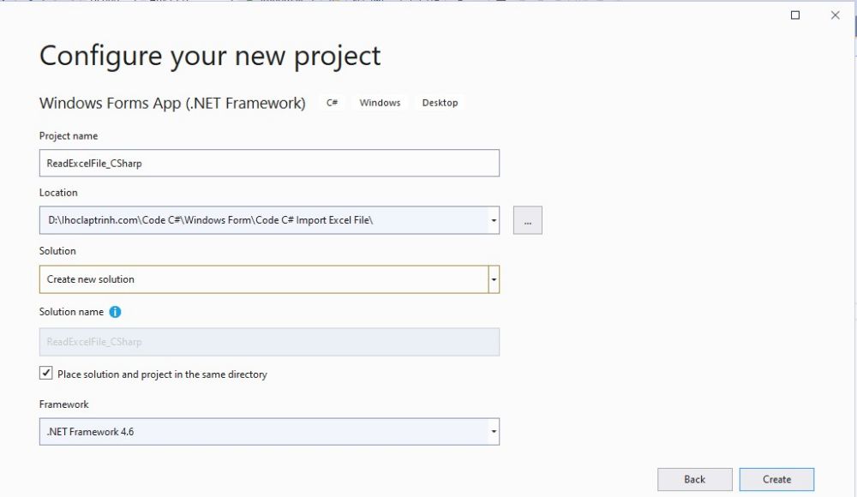Open the Framework version dropdown
Viewport: 857px width, 497px height.
point(269,432)
